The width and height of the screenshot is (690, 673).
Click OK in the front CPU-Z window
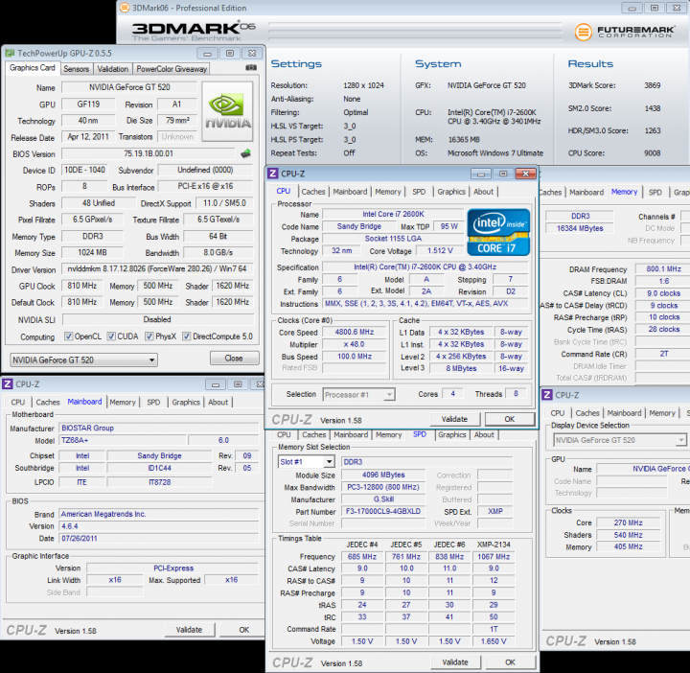(510, 419)
